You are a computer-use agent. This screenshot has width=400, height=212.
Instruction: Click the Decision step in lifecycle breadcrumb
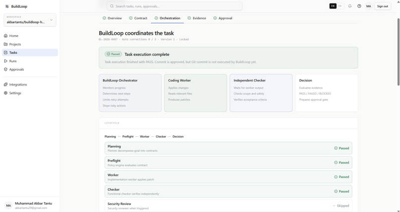pos(178,136)
